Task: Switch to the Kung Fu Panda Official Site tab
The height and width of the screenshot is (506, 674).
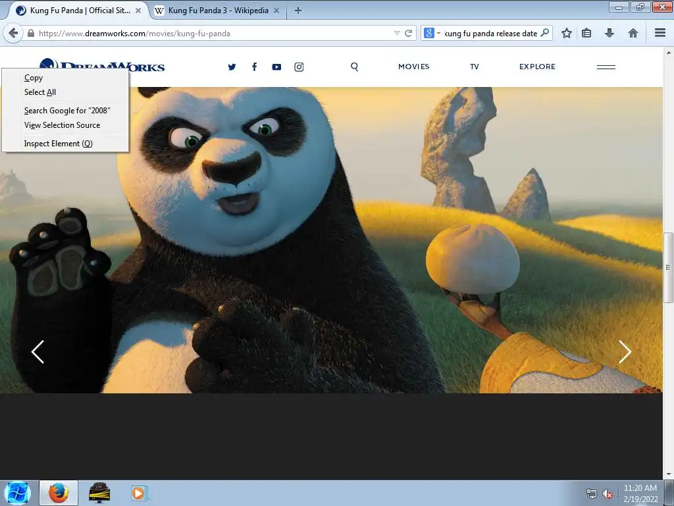Action: pos(79,11)
